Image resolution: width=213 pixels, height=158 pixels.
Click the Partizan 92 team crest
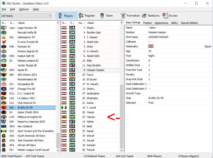tap(4, 47)
